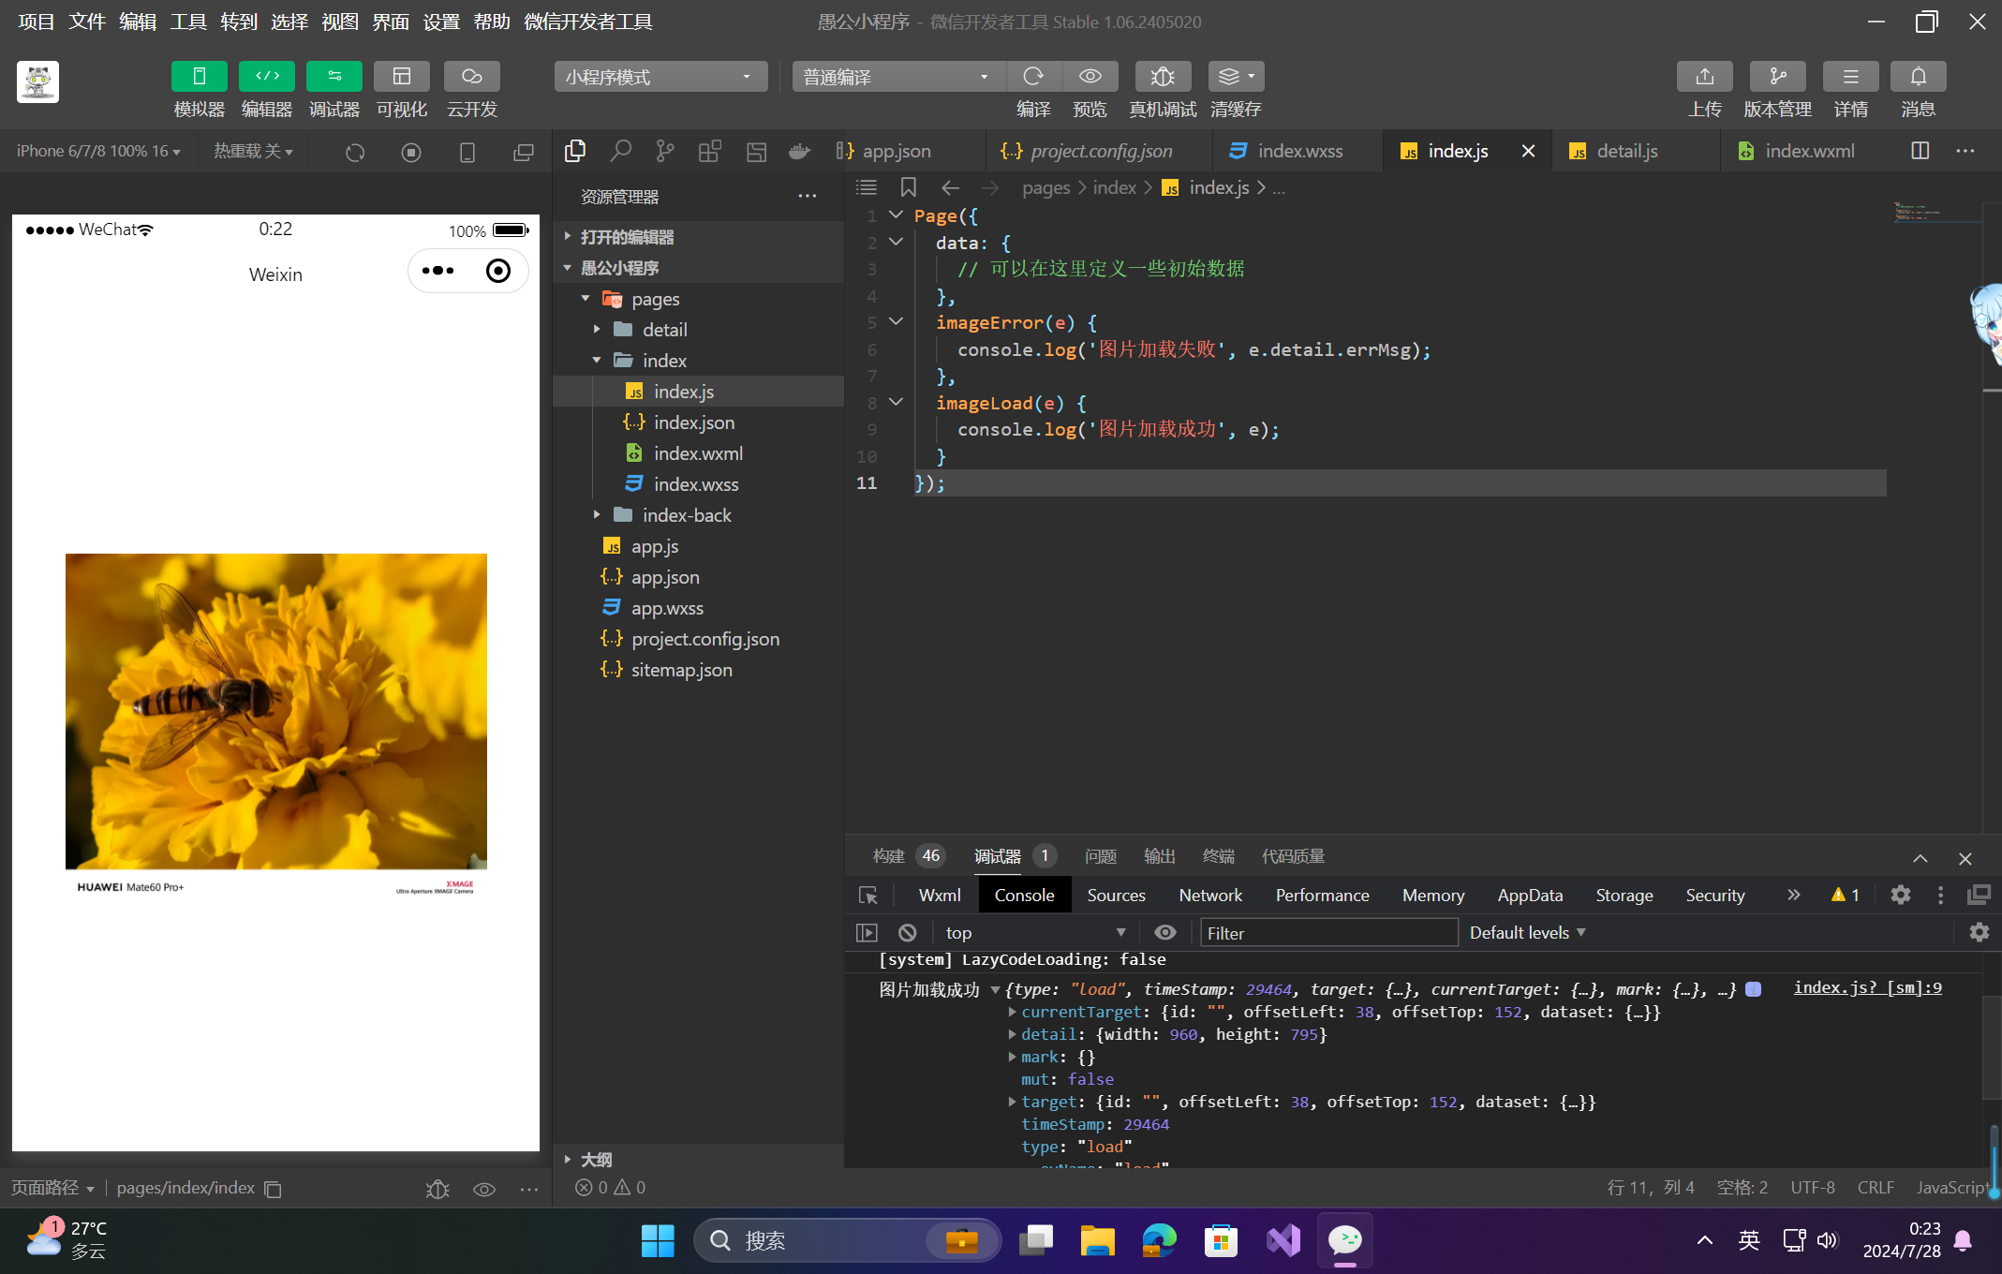Click the index.js? [sm]:9 source link
Image resolution: width=2002 pixels, height=1274 pixels.
1866,987
